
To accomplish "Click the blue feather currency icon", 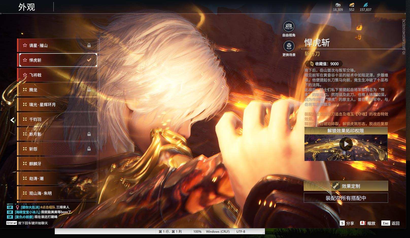I will pos(365,5).
